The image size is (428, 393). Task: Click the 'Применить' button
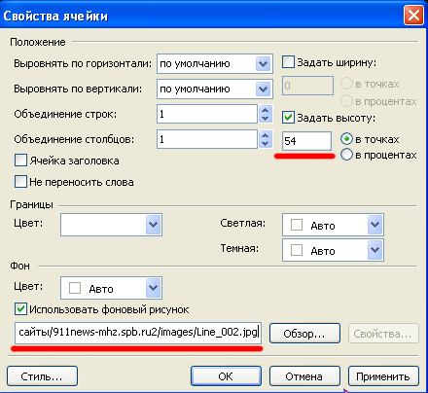pos(383,376)
